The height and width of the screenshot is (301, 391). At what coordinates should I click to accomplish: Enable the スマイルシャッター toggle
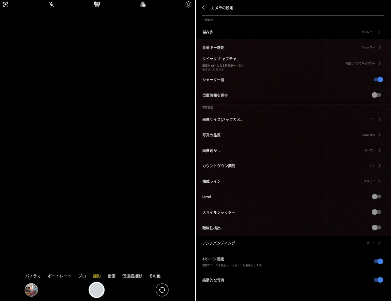pyautogui.click(x=376, y=212)
